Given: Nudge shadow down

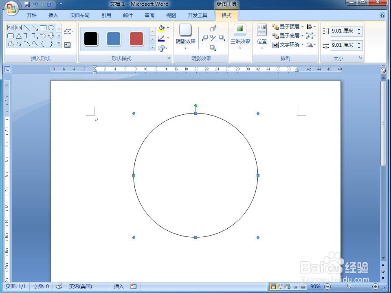Looking at the screenshot, I should (213, 48).
